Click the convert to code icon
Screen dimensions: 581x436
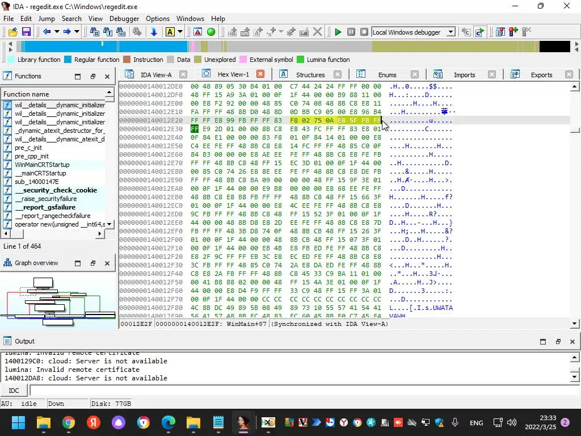[x=232, y=32]
